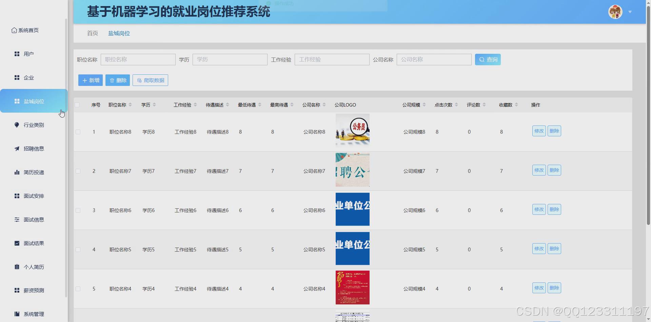Click the 新增 button
651x322 pixels.
tap(91, 80)
